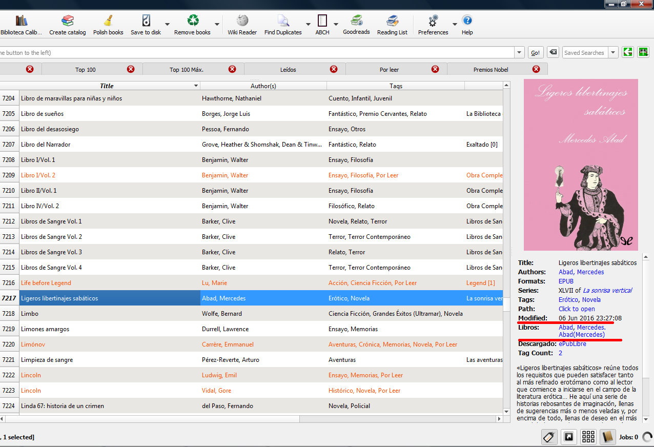Launch the Polish books tool
This screenshot has height=447, width=654.
108,25
